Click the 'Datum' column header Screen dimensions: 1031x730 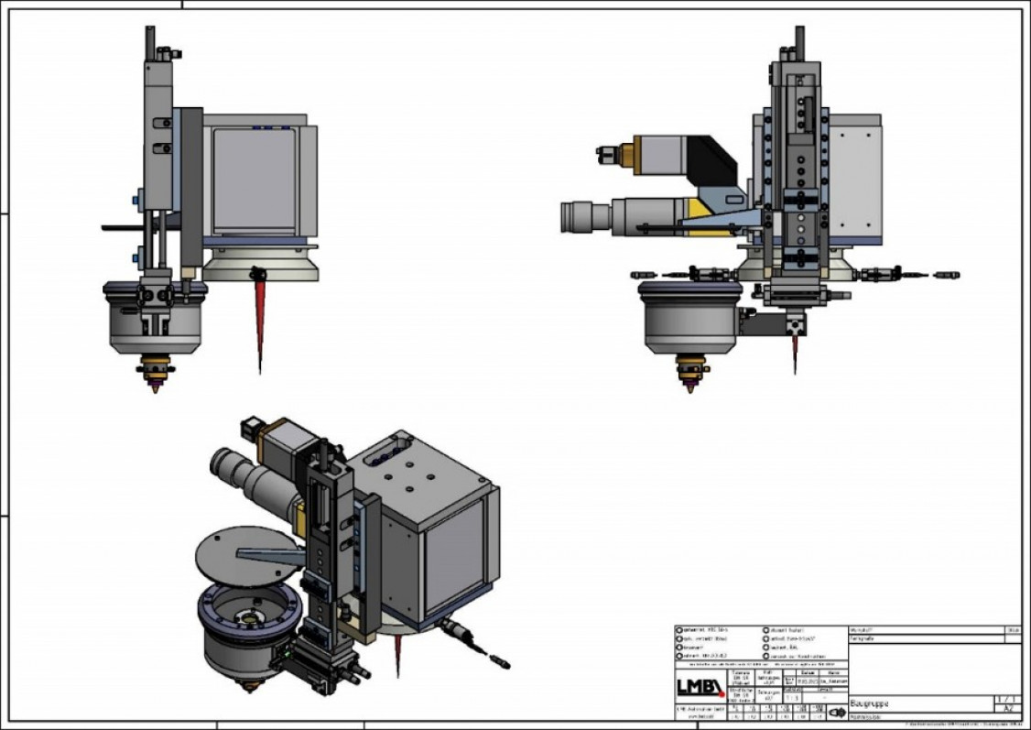807,673
